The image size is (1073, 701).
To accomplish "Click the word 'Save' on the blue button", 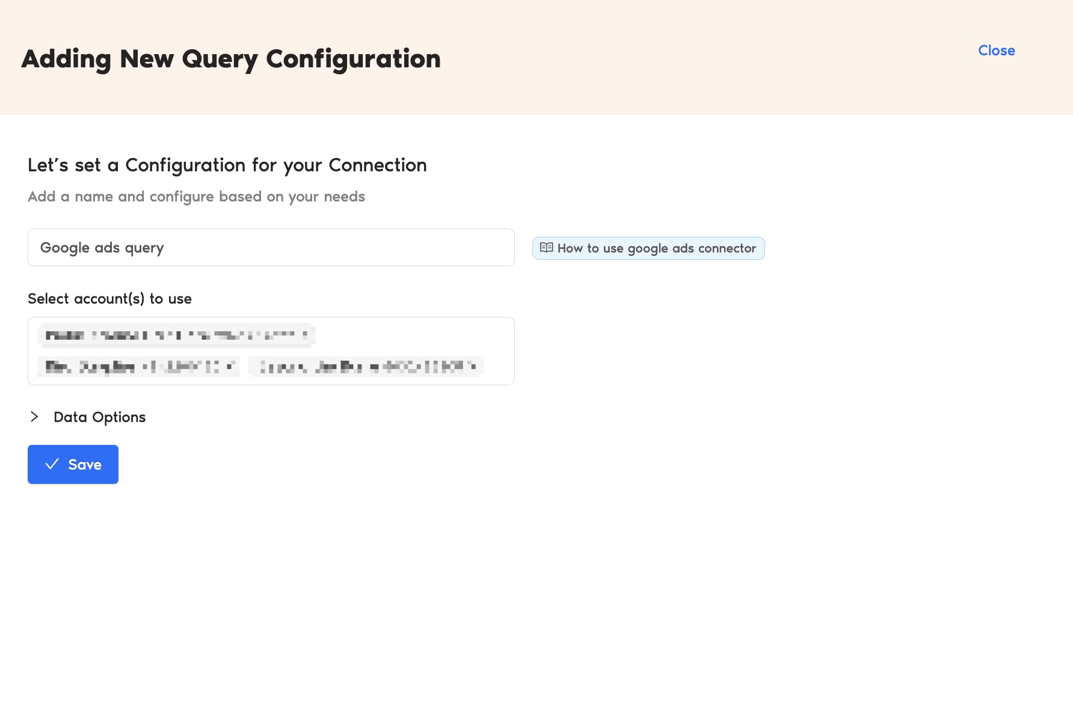I will 85,465.
